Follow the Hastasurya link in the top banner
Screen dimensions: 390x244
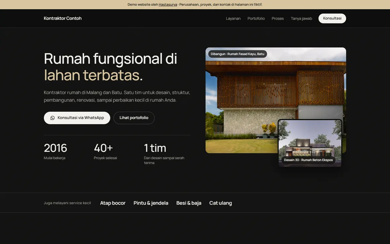(168, 5)
